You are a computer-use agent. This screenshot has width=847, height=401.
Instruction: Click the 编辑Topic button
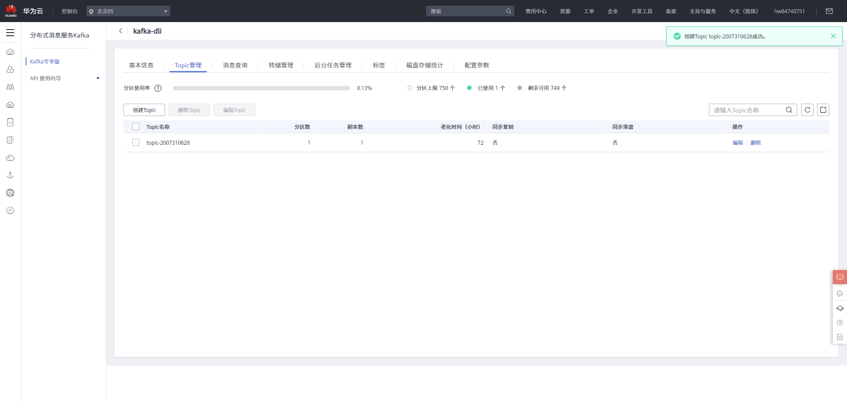pos(234,110)
